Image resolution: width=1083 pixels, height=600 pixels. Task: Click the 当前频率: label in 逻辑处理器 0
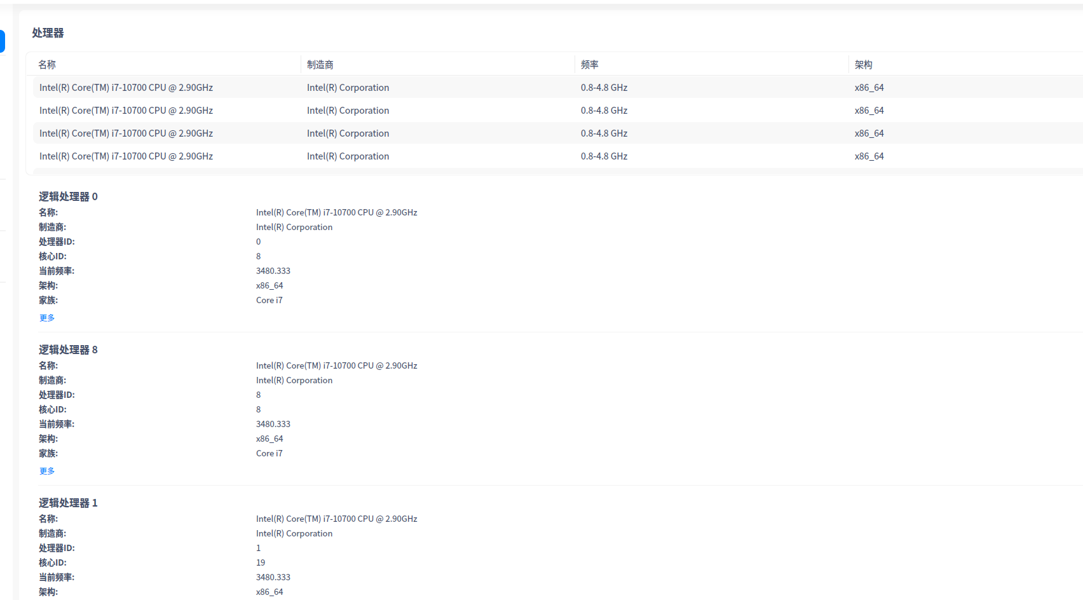57,271
